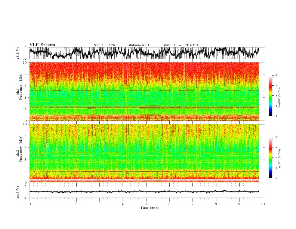Image resolution: width=296 pixels, height=229 pixels.
Task: Select the ch.1 color scale bar
Action: [270, 96]
